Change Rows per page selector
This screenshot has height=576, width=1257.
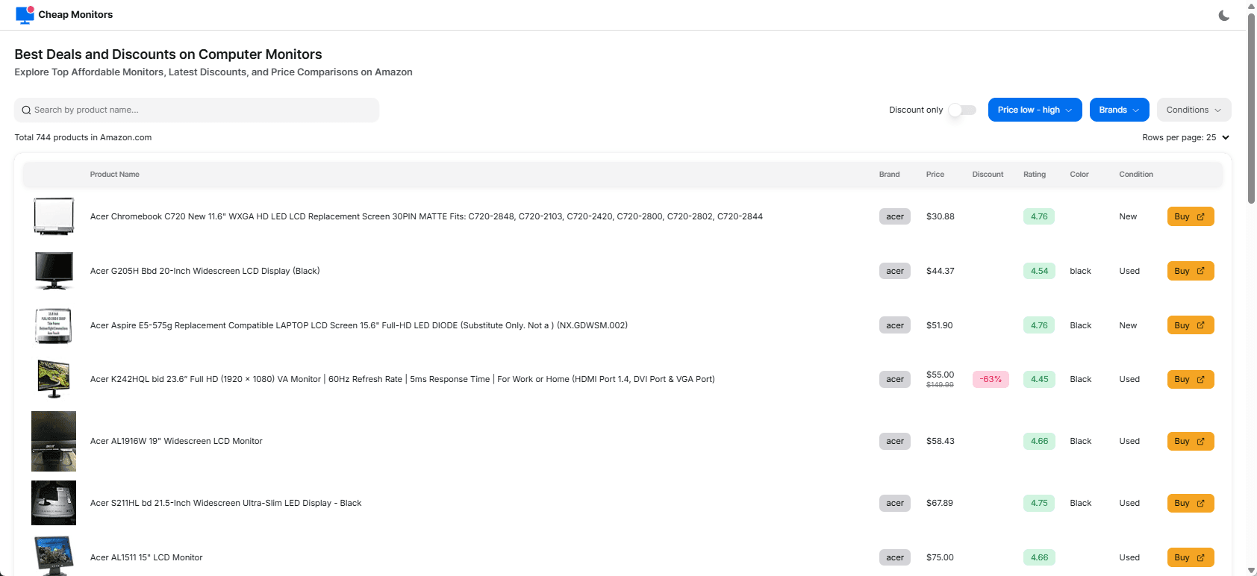pyautogui.click(x=1185, y=137)
